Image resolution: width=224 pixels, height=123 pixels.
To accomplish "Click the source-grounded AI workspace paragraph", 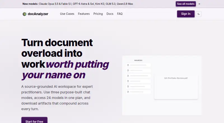I will click(57, 98).
